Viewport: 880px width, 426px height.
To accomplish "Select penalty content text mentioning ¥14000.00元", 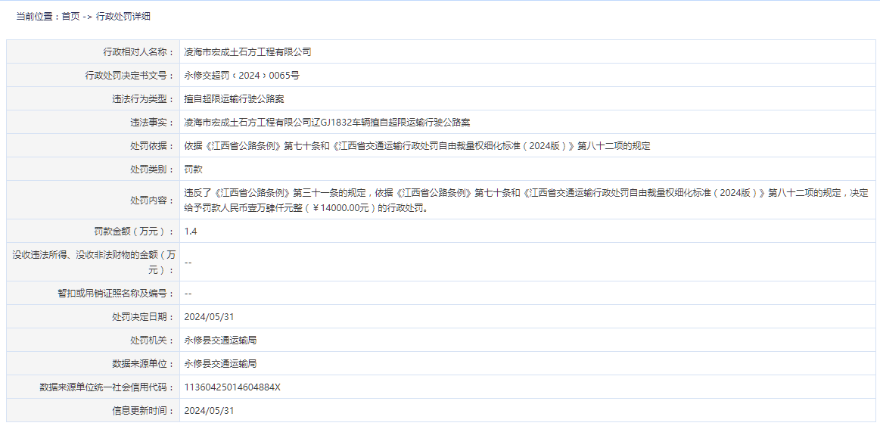I will pos(526,201).
